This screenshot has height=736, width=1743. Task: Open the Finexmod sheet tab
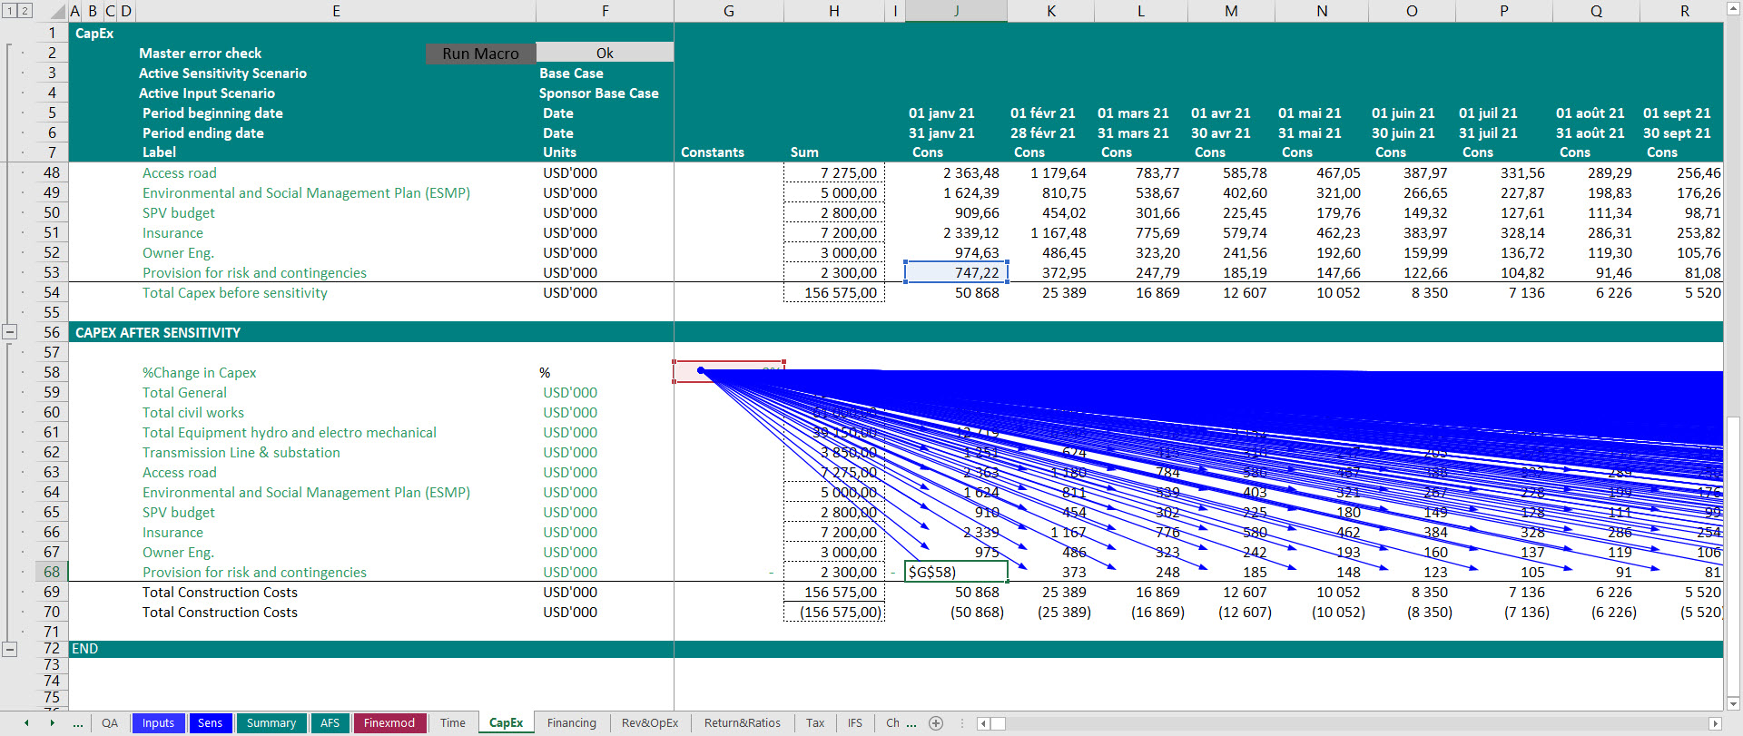point(389,723)
